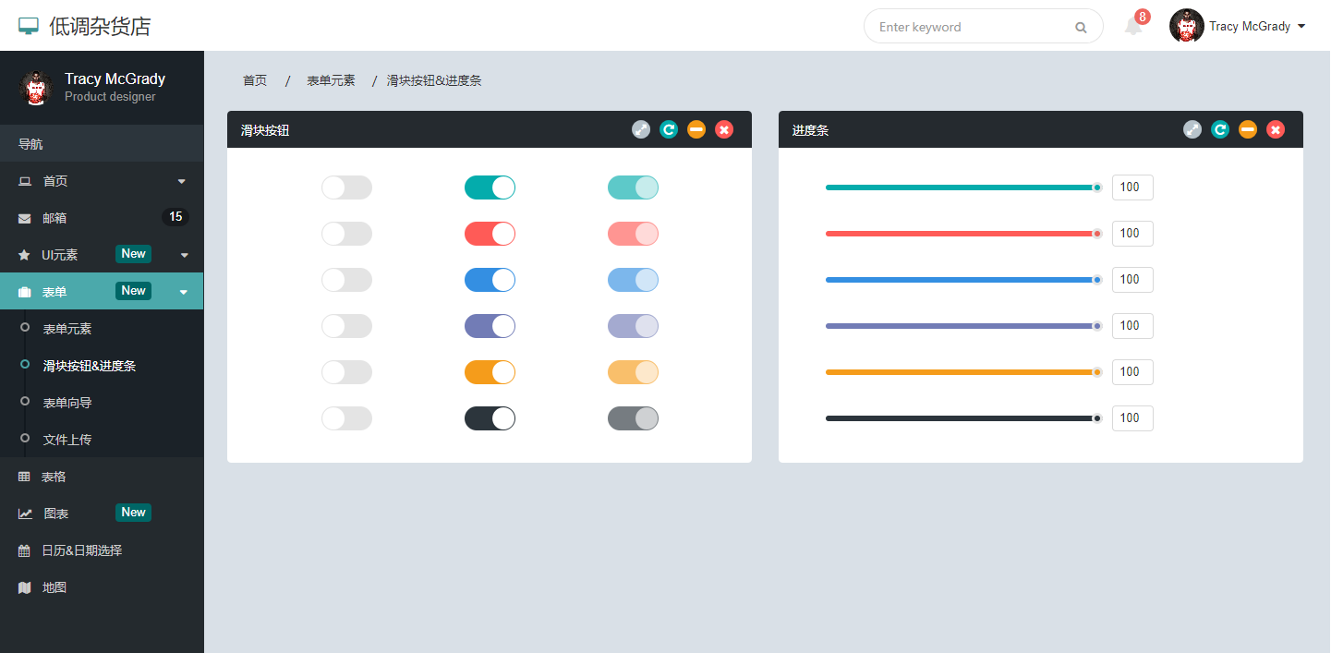Expand the 进度条 panel to fullscreen
The width and height of the screenshot is (1331, 653).
pyautogui.click(x=1192, y=129)
